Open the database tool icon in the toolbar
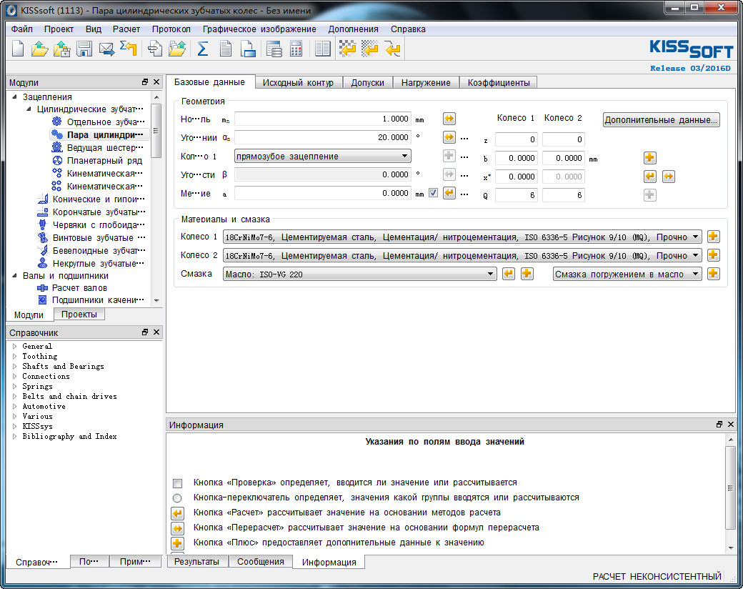The width and height of the screenshot is (743, 589). tap(274, 49)
